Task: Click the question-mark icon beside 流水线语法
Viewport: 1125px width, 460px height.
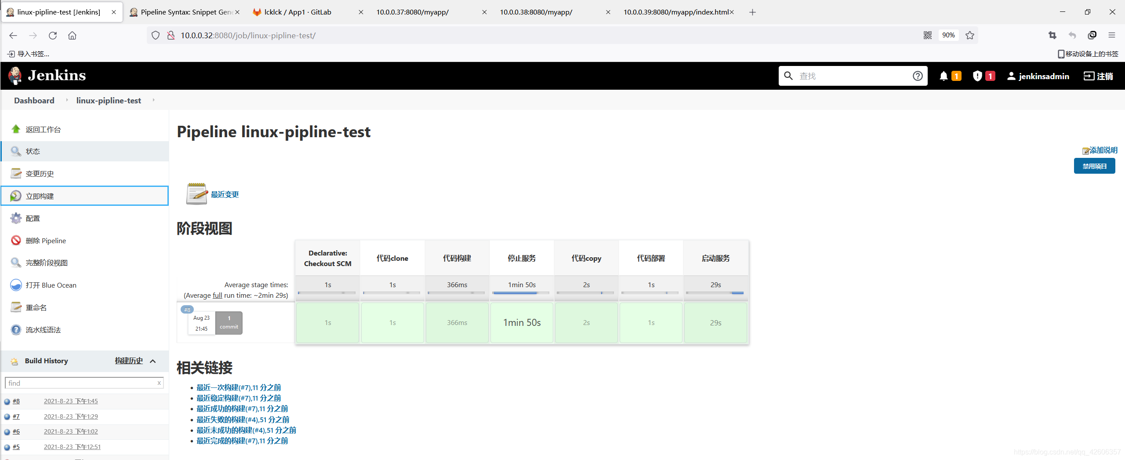Action: click(x=16, y=329)
